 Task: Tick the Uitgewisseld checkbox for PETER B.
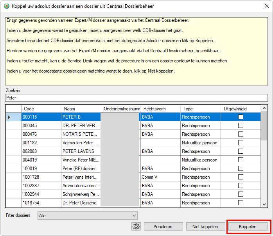click(241, 117)
